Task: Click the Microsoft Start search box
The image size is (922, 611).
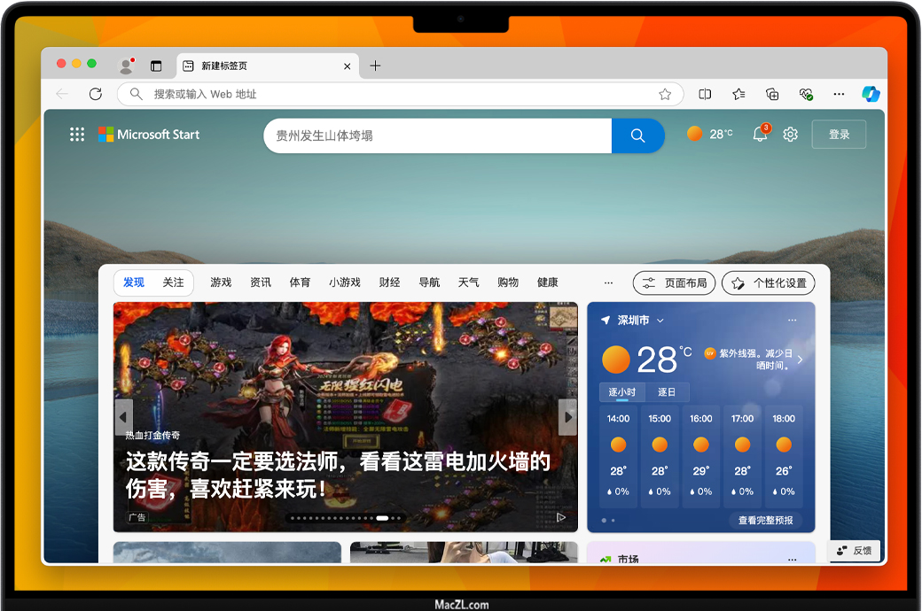Action: (438, 135)
